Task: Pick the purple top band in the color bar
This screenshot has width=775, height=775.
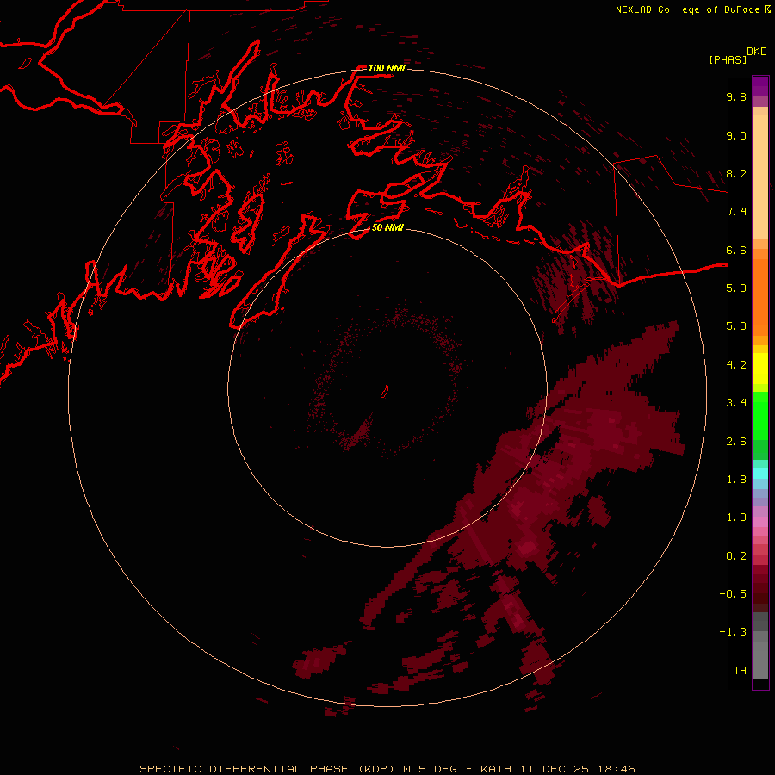Action: pos(760,86)
